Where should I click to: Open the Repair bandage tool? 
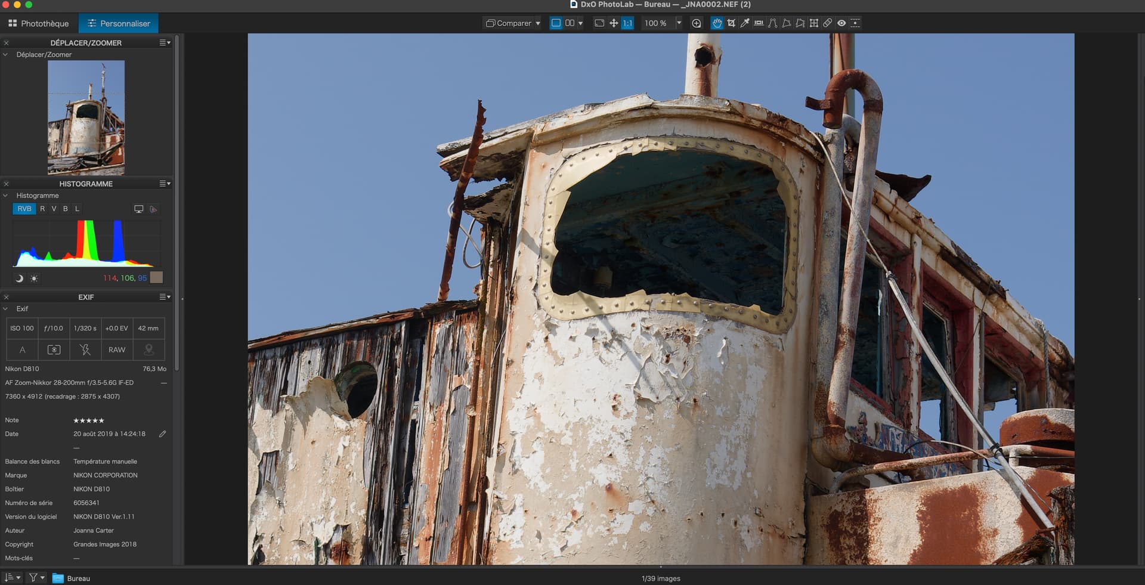828,23
